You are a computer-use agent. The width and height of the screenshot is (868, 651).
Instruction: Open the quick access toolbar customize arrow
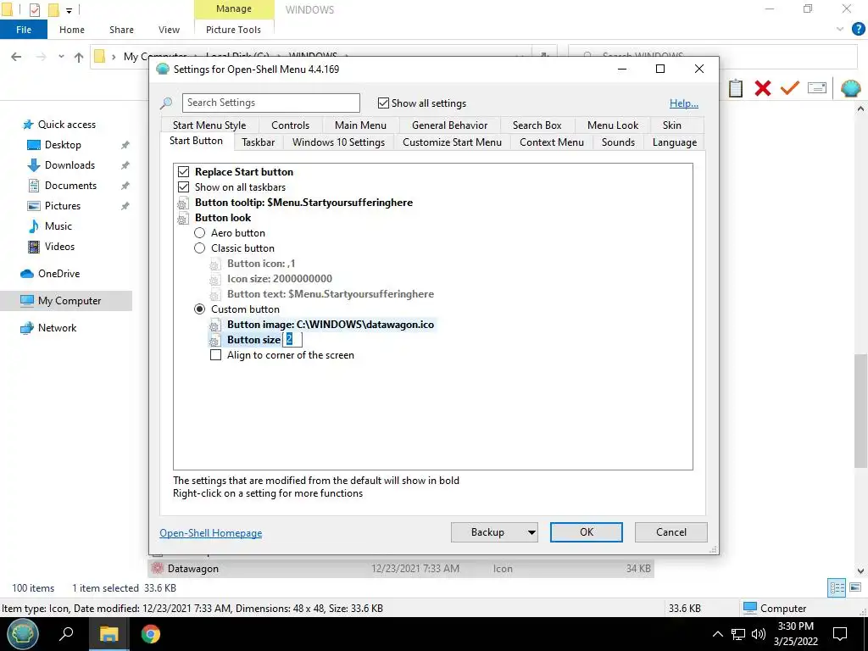click(x=69, y=10)
